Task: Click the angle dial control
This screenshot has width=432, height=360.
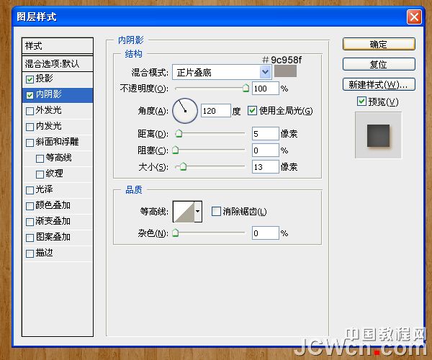Action: click(x=185, y=111)
